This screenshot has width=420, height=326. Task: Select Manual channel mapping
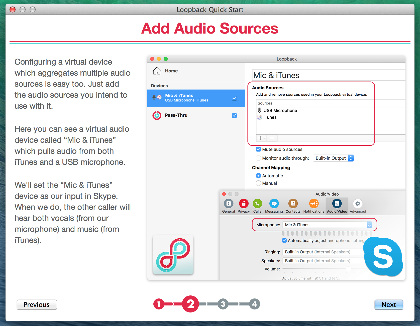tap(258, 183)
